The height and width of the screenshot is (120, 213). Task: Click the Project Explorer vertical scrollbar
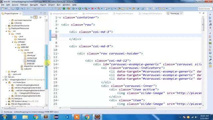(x=46, y=67)
